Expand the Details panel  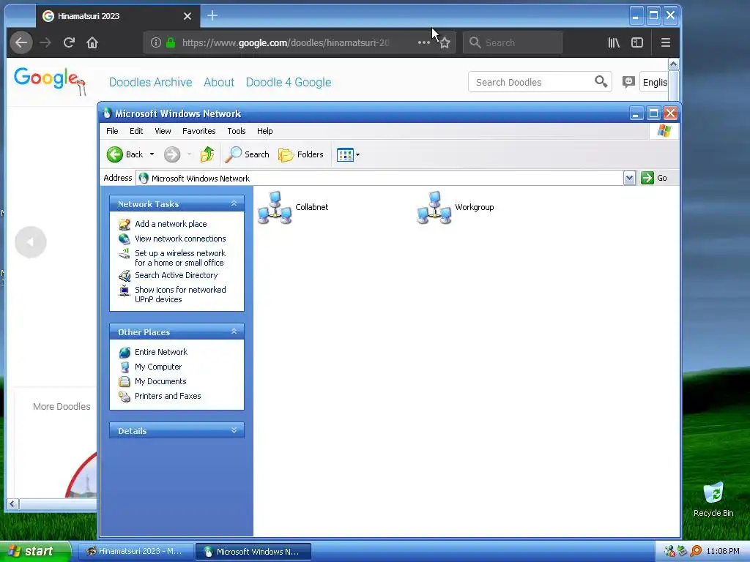234,430
